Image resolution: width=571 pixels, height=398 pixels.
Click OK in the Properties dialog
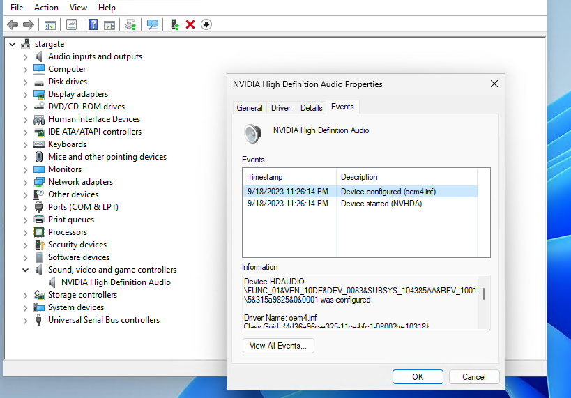tap(418, 377)
